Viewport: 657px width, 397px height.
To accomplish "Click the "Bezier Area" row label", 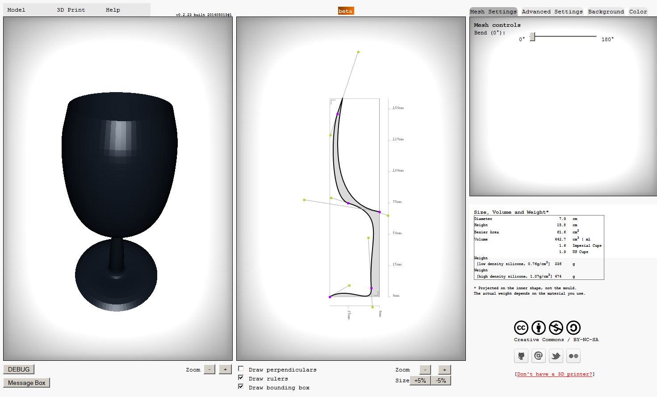I will coord(486,232).
